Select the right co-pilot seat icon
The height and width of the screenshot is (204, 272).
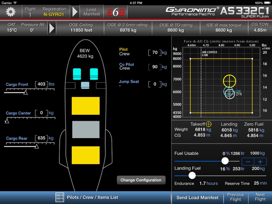94,74
